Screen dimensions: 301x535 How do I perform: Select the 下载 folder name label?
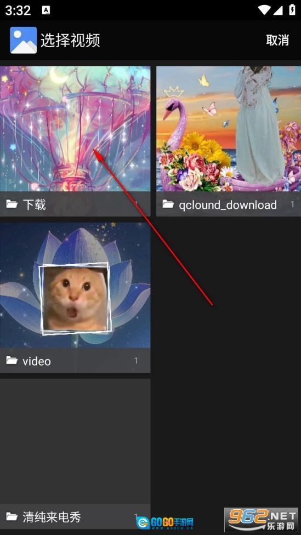(34, 204)
